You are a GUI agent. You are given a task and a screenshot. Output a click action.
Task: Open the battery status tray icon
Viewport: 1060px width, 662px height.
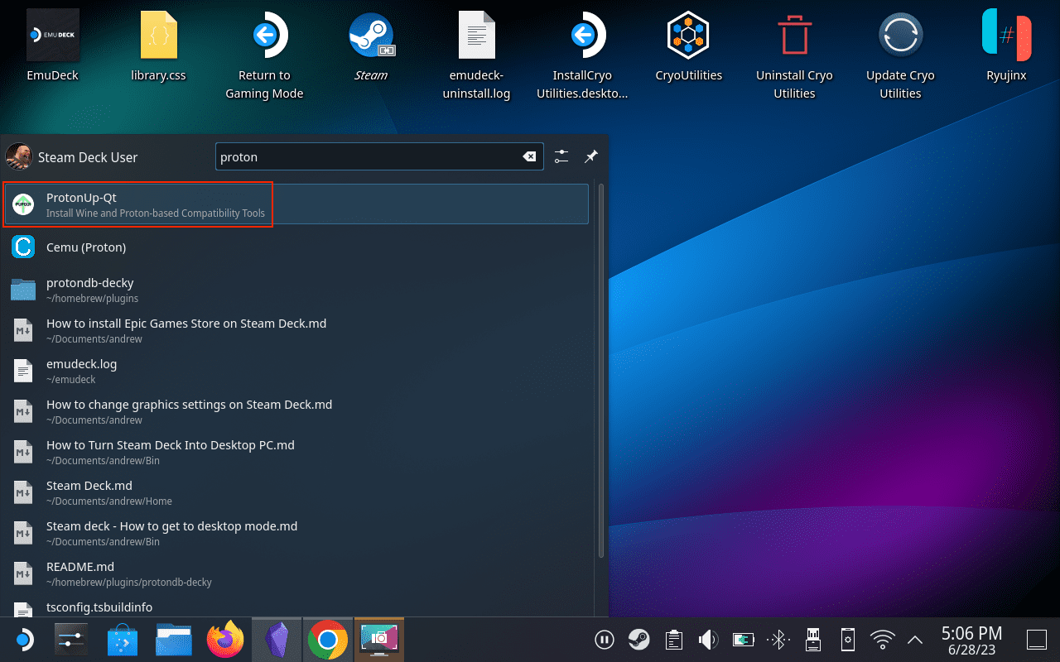click(741, 640)
